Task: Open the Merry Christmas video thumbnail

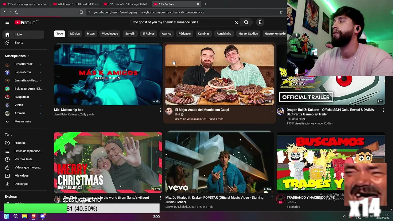Action: [108, 163]
